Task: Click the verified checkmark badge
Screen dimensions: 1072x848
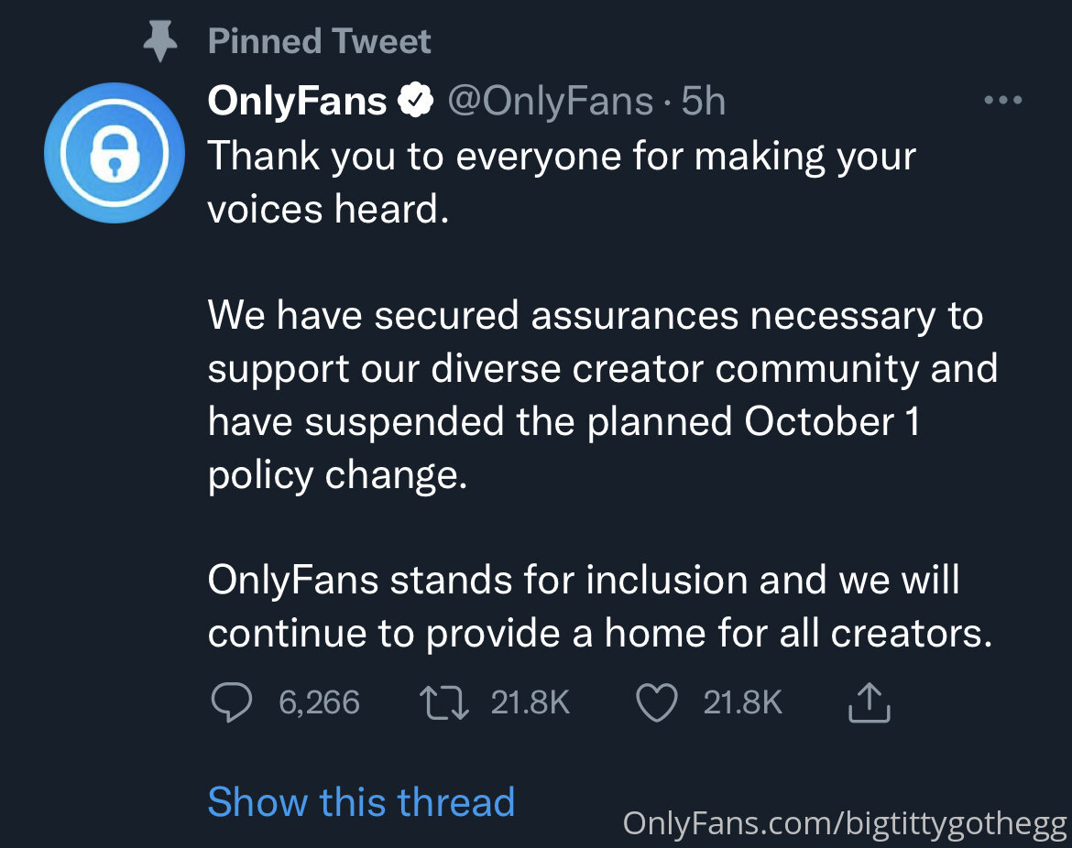Action: pyautogui.click(x=417, y=101)
